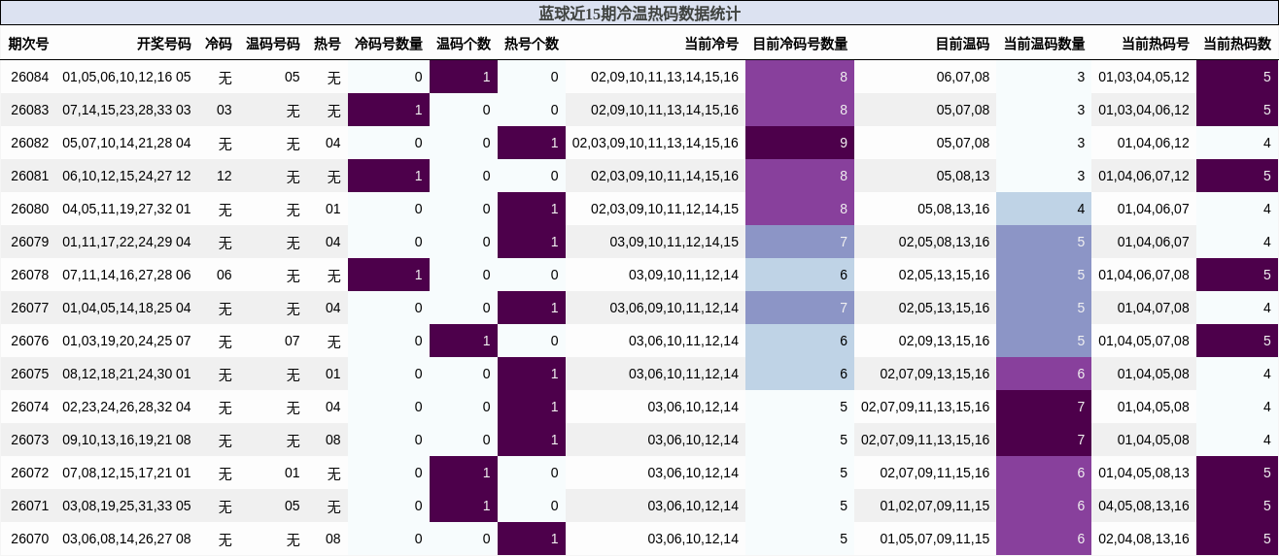Select draw numbers 09,10,13,16,19,21 08
Viewport: 1279px width, 556px height.
[x=126, y=440]
